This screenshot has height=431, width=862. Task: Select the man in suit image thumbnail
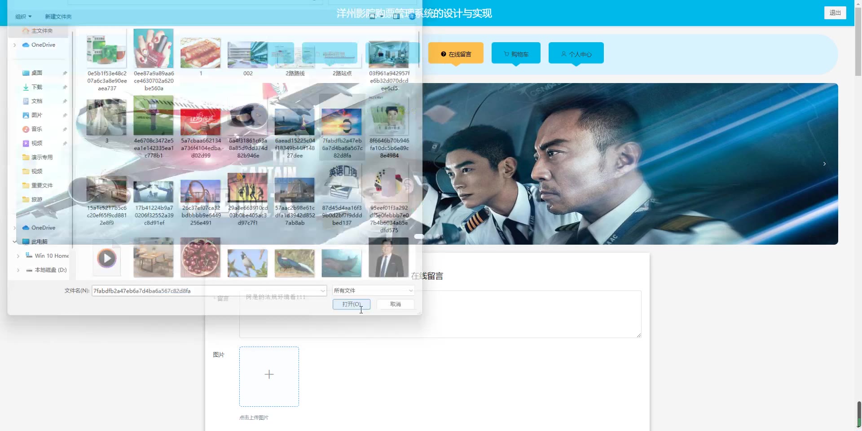click(x=389, y=258)
